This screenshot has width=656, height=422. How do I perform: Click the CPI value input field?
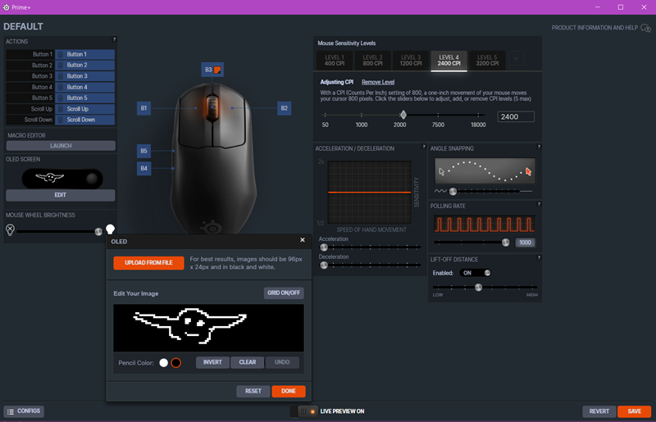tap(516, 117)
